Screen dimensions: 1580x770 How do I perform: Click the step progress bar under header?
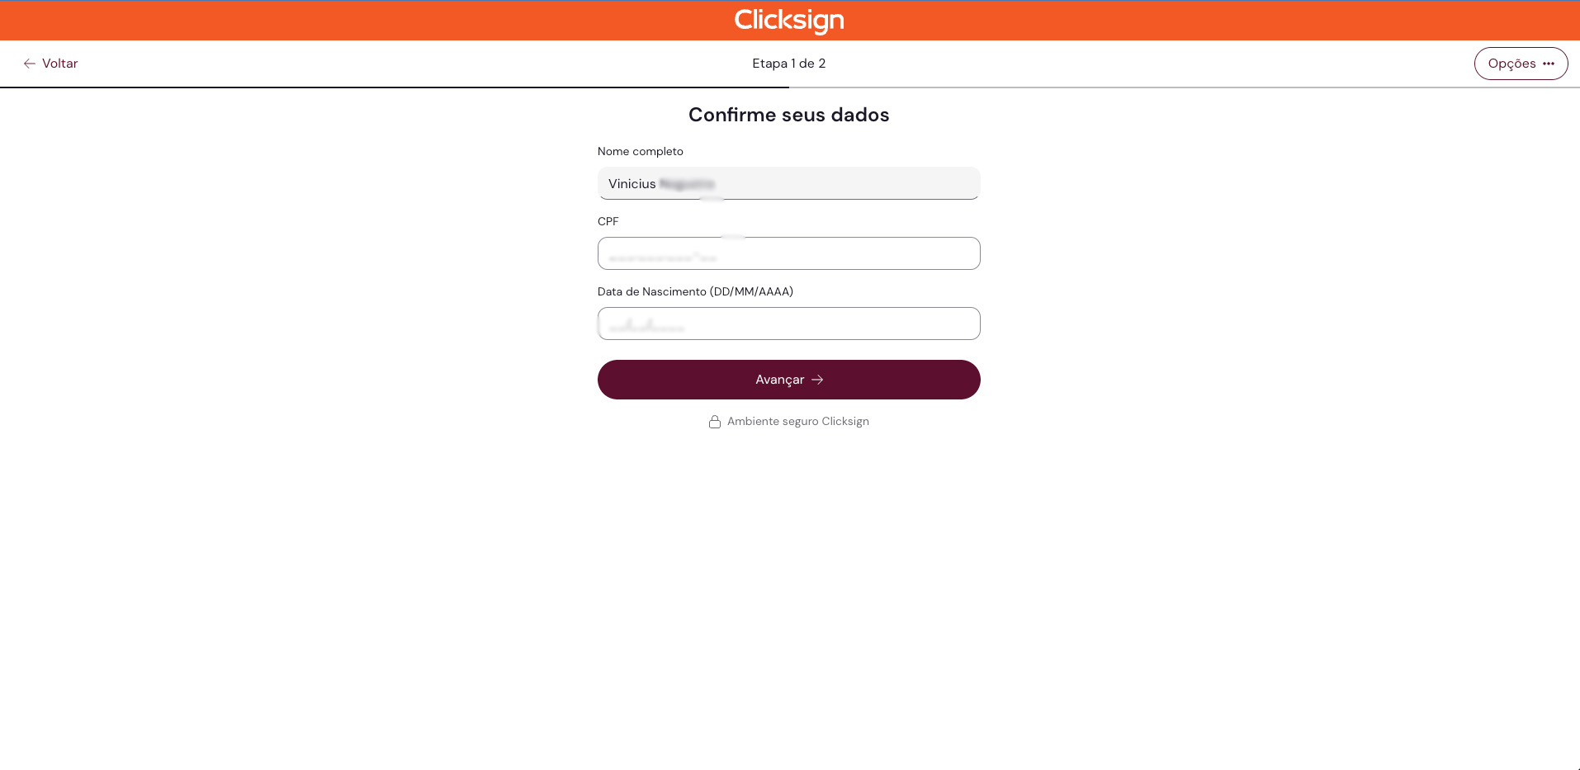point(395,87)
